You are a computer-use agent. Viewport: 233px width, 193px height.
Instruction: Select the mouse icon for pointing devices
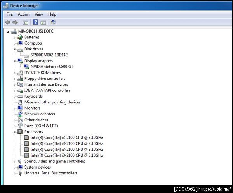20,102
